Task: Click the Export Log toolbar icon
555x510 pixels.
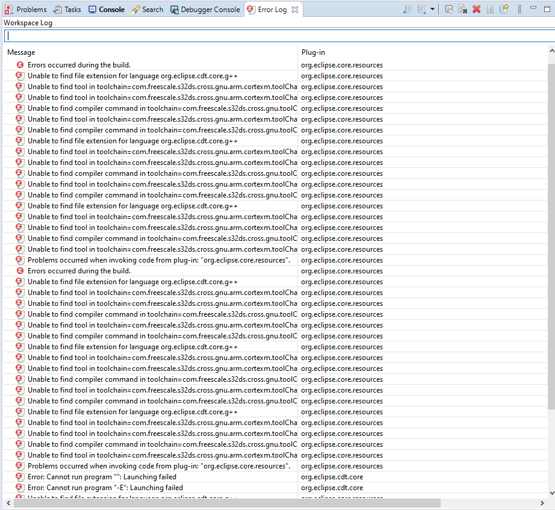Action: (407, 9)
